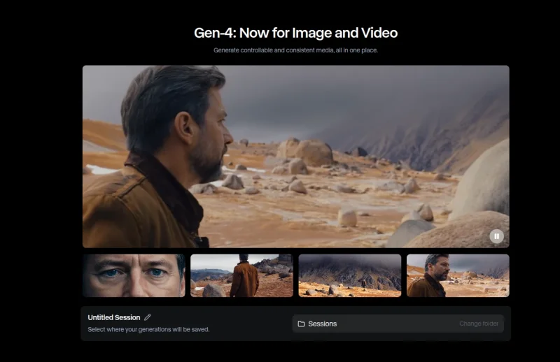Screen dimensions: 560x362
Task: Click "Select where your generations will be saved."
Action: click(148, 330)
